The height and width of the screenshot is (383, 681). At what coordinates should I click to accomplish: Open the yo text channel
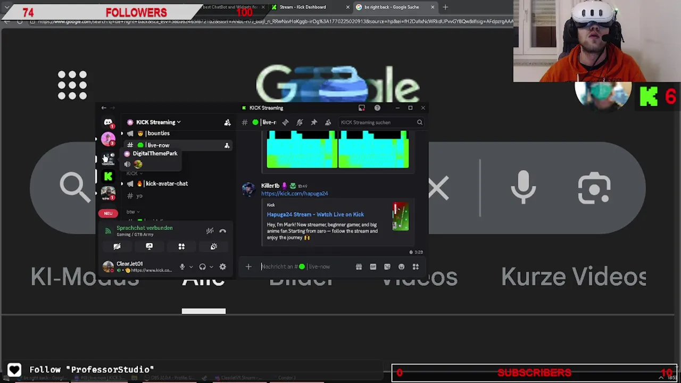(139, 196)
